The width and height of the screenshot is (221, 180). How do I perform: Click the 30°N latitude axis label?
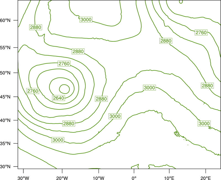coord(5,167)
